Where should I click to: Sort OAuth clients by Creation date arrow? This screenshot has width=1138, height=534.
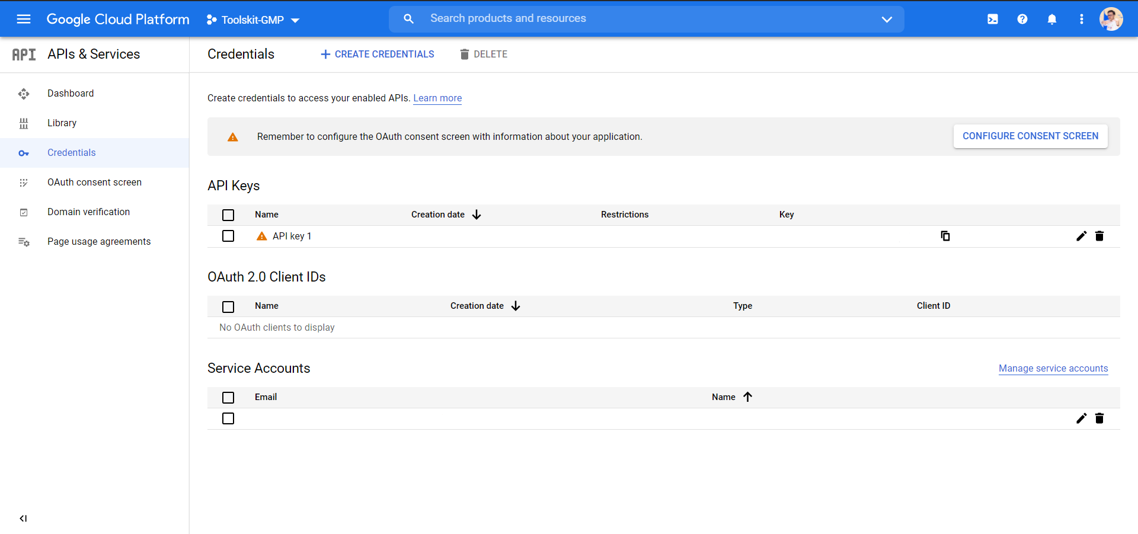pos(515,306)
